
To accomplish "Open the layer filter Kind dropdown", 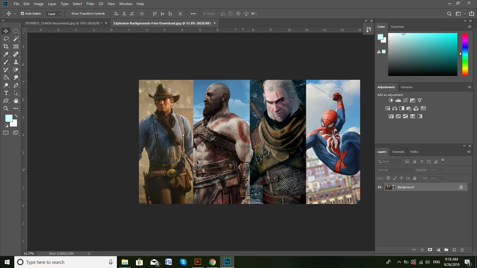I will tap(390, 161).
